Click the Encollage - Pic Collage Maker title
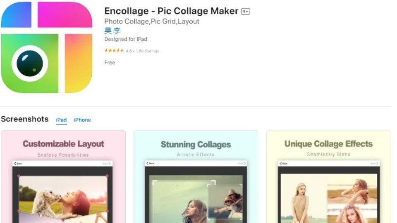 [171, 11]
